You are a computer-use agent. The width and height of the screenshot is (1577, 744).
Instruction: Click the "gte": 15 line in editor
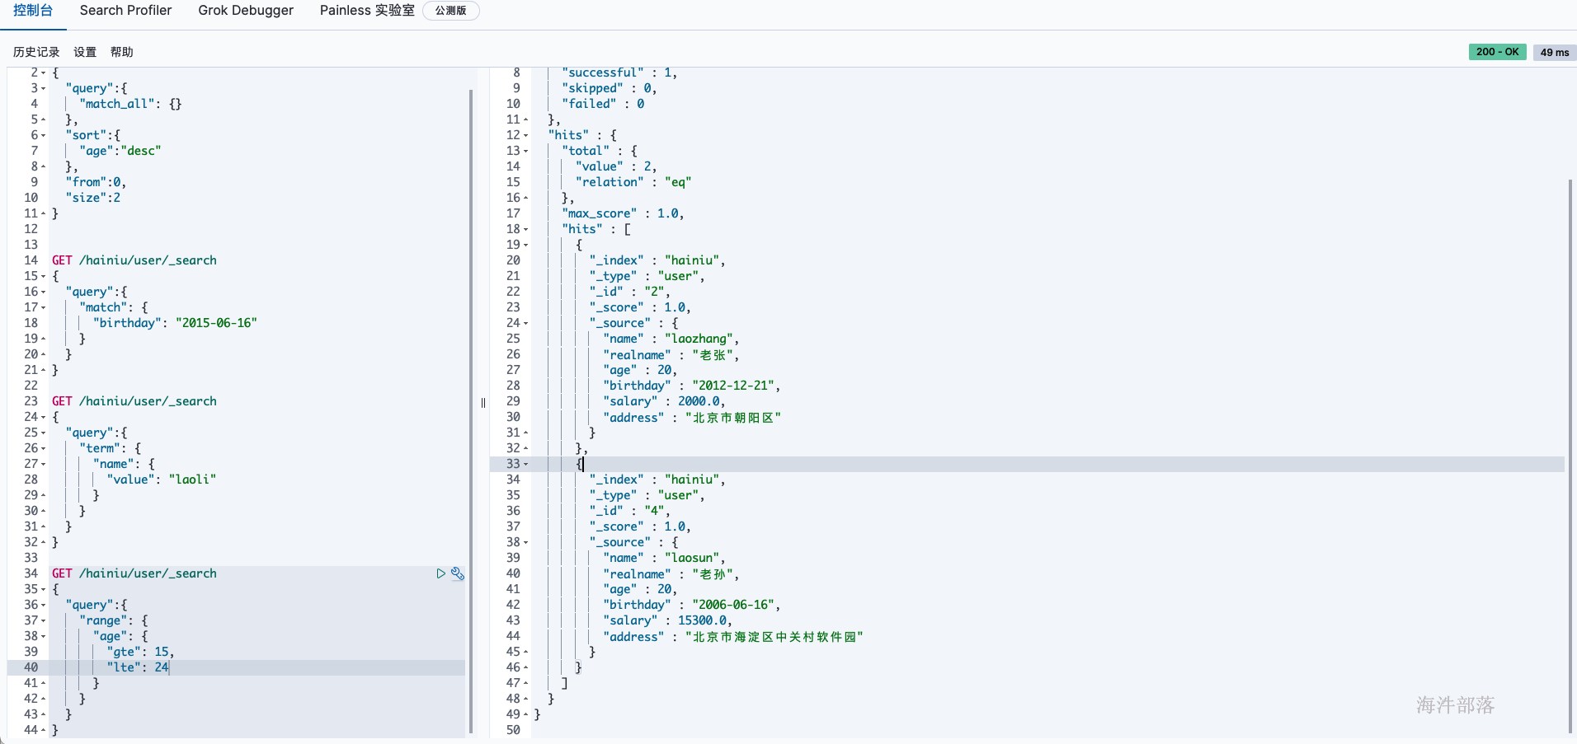click(140, 652)
